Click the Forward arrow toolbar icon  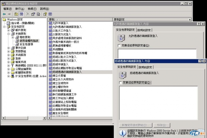point(9,14)
